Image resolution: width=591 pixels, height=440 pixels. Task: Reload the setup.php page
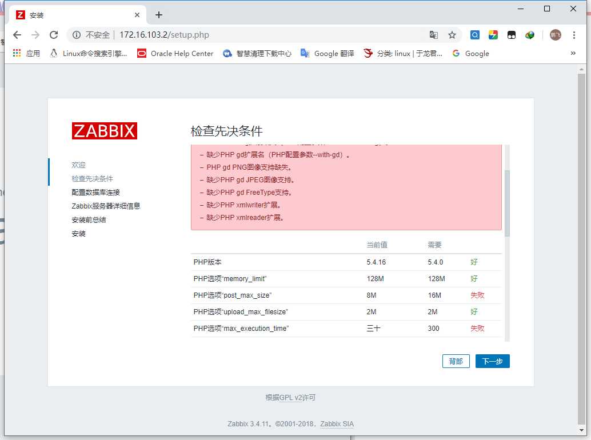[x=54, y=35]
